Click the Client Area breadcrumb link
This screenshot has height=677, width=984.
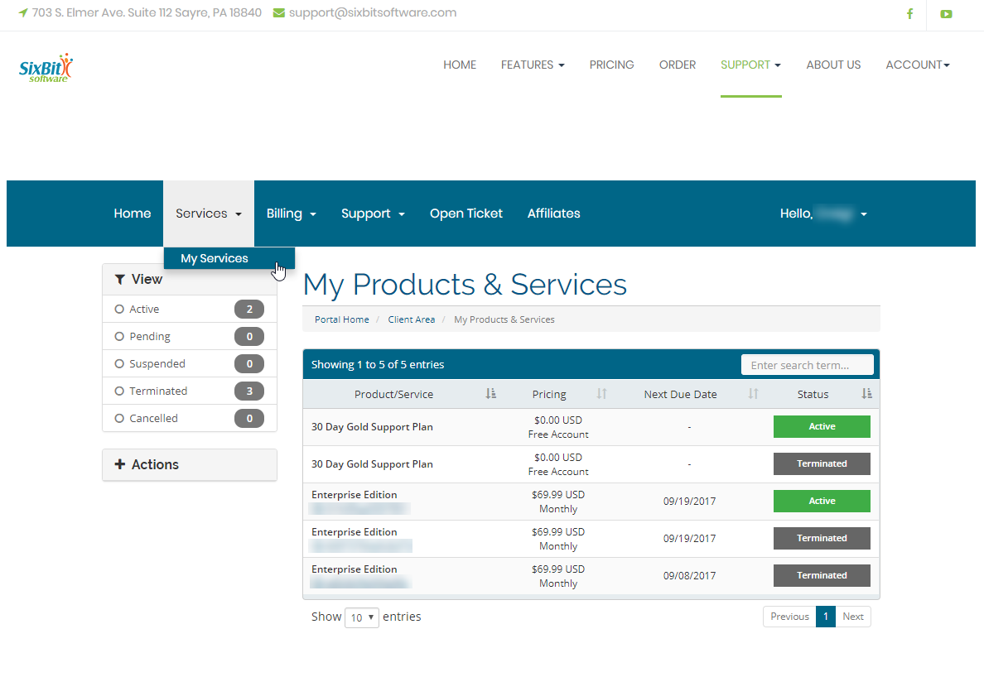tap(412, 319)
